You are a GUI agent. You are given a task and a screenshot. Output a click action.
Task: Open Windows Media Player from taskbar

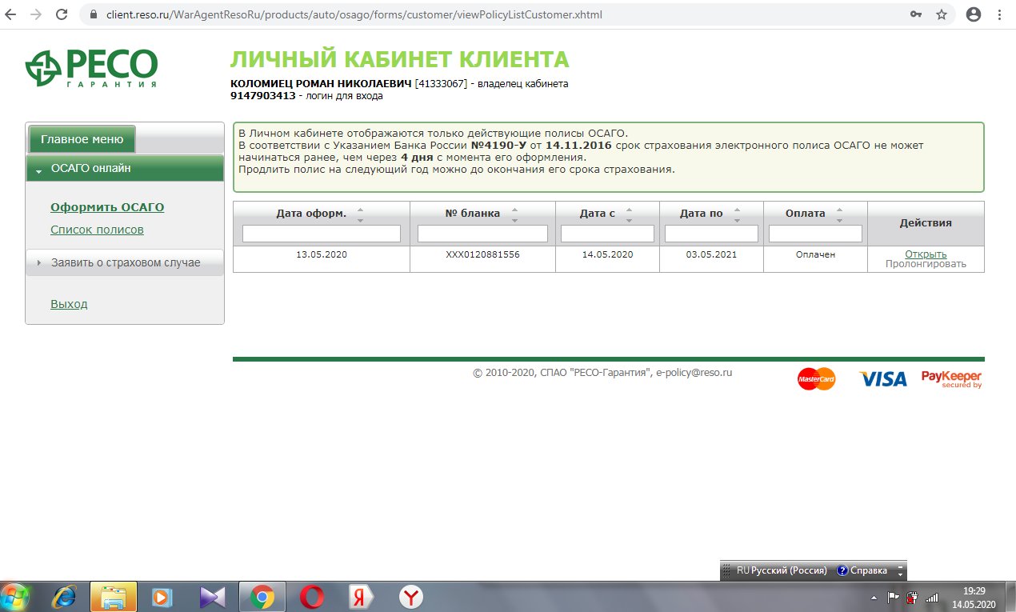click(x=162, y=597)
